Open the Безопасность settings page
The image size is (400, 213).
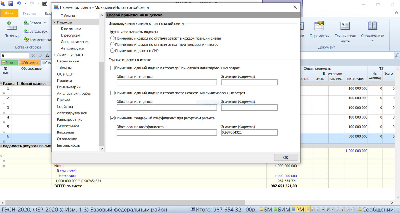pyautogui.click(x=68, y=145)
